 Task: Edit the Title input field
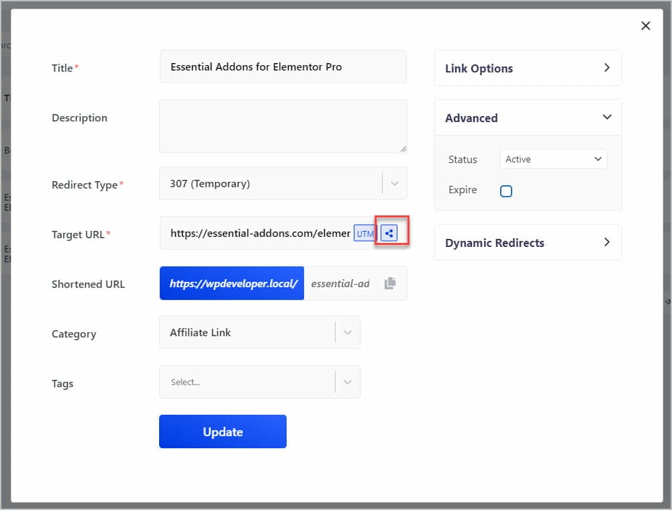[x=283, y=66]
